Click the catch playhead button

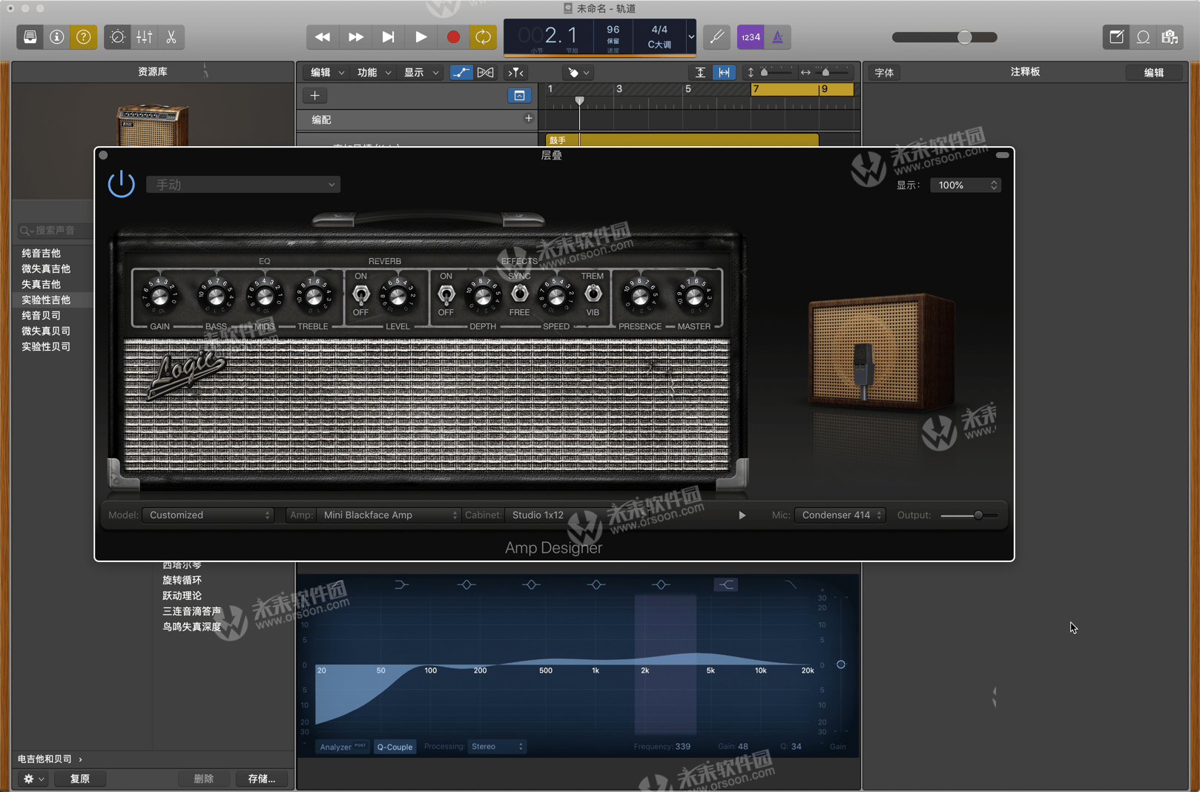(x=516, y=73)
